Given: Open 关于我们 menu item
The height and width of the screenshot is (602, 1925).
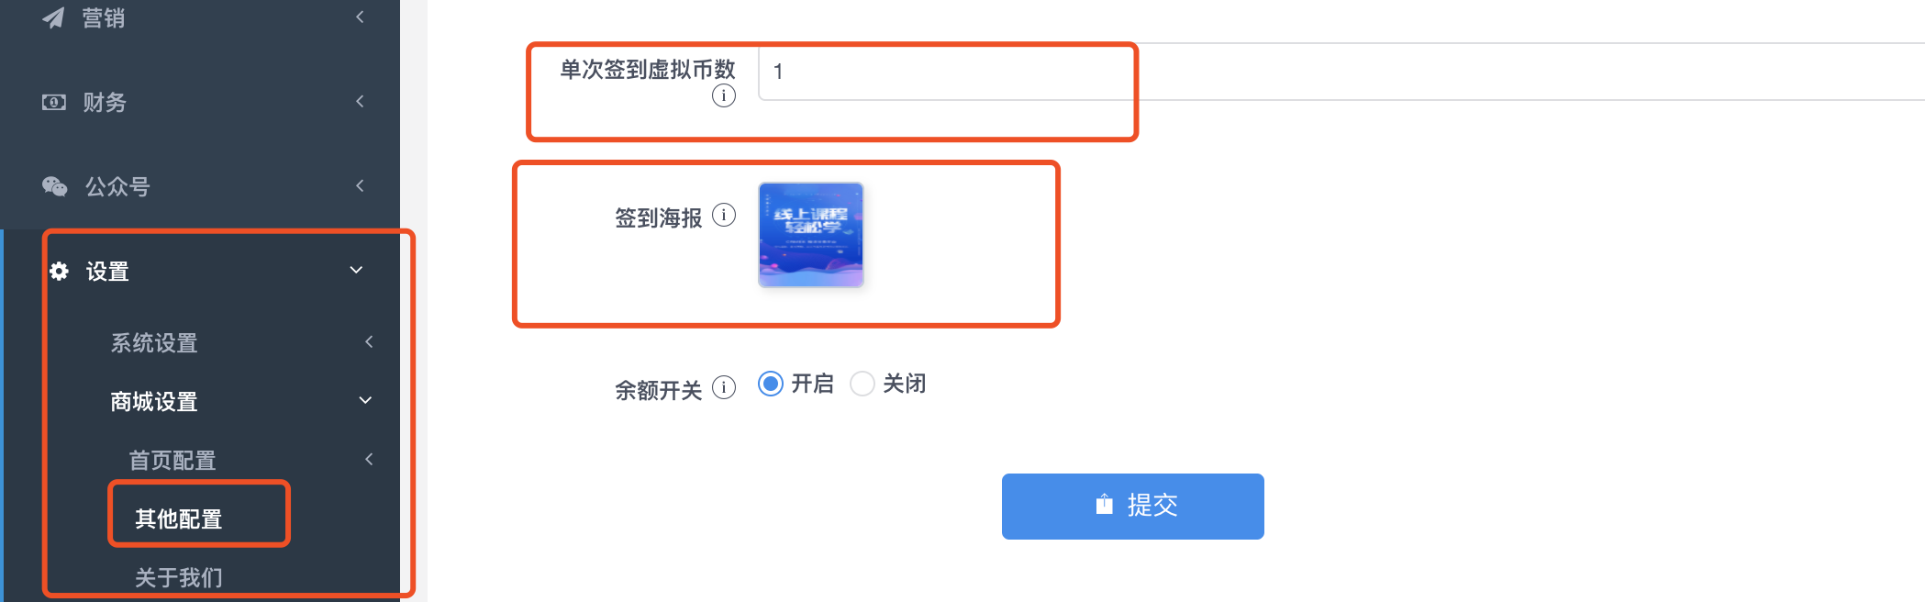Looking at the screenshot, I should point(179,577).
